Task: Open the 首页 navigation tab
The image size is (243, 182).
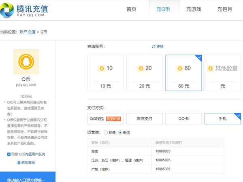Action: click(x=131, y=9)
